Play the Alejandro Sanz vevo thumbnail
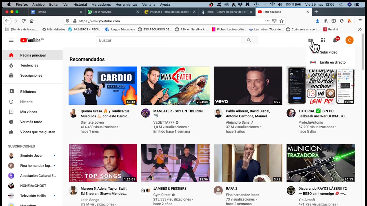Screen dimensions: 367x206 (x=248, y=86)
